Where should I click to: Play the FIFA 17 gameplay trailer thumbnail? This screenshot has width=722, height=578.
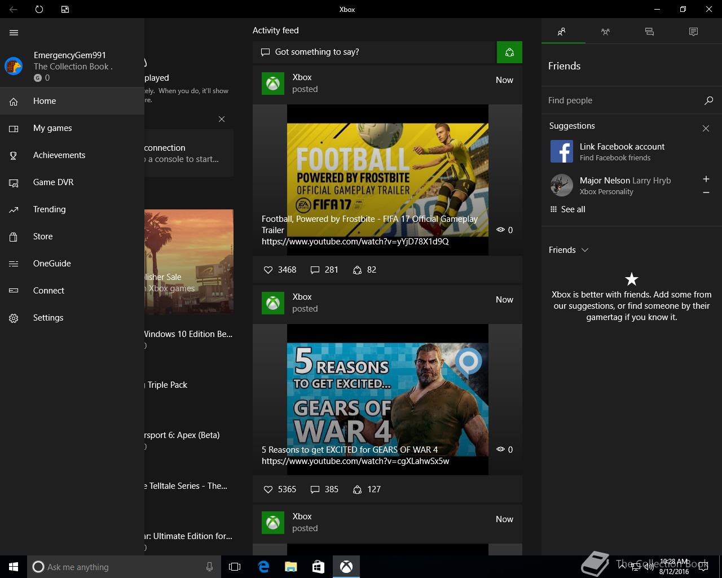point(388,179)
